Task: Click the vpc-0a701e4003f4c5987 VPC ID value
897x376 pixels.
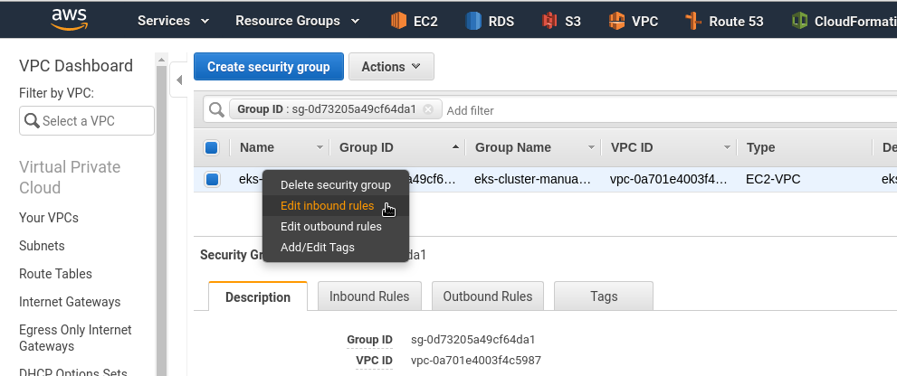Action: pos(476,361)
